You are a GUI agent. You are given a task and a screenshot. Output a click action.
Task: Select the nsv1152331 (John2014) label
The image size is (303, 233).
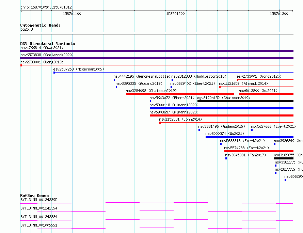coord(180,119)
